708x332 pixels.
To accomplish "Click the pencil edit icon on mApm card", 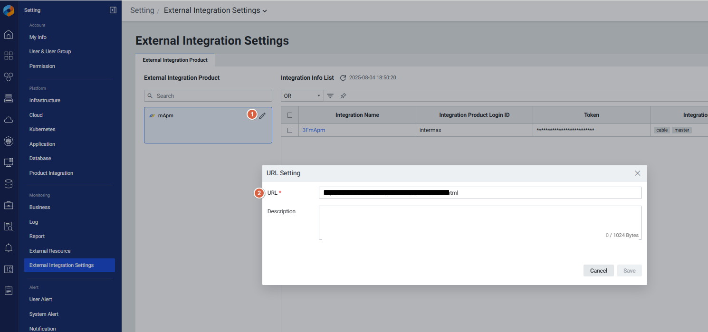I will (262, 115).
